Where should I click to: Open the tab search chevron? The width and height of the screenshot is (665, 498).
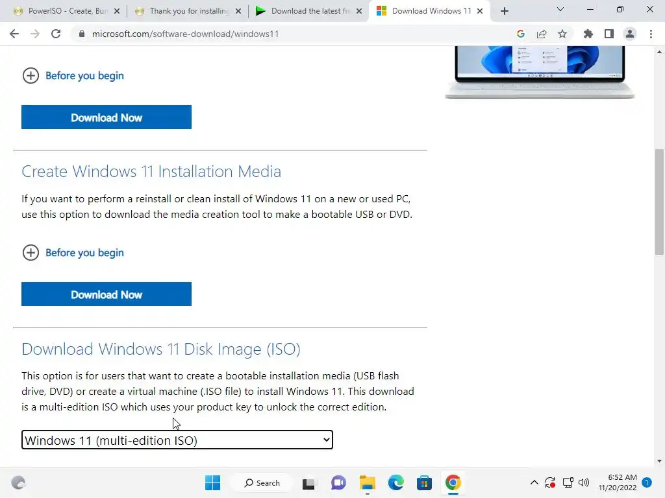560,9
